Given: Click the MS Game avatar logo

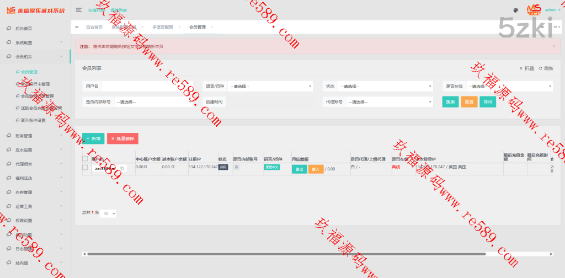Looking at the screenshot, I should point(534,10).
